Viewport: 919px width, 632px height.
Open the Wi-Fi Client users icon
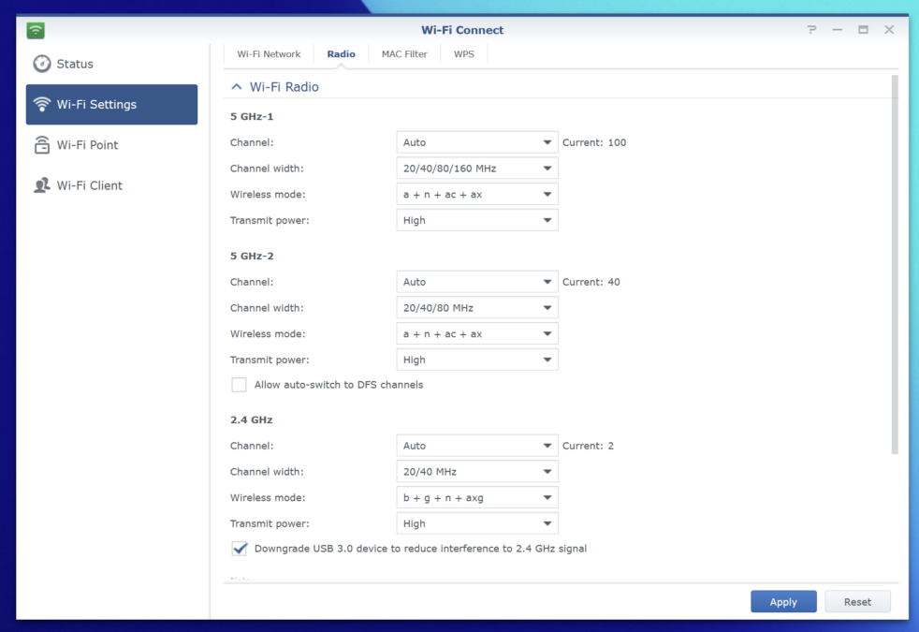(41, 185)
